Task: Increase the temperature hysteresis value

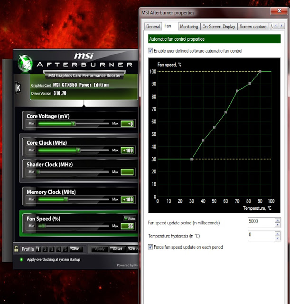Action: click(278, 234)
